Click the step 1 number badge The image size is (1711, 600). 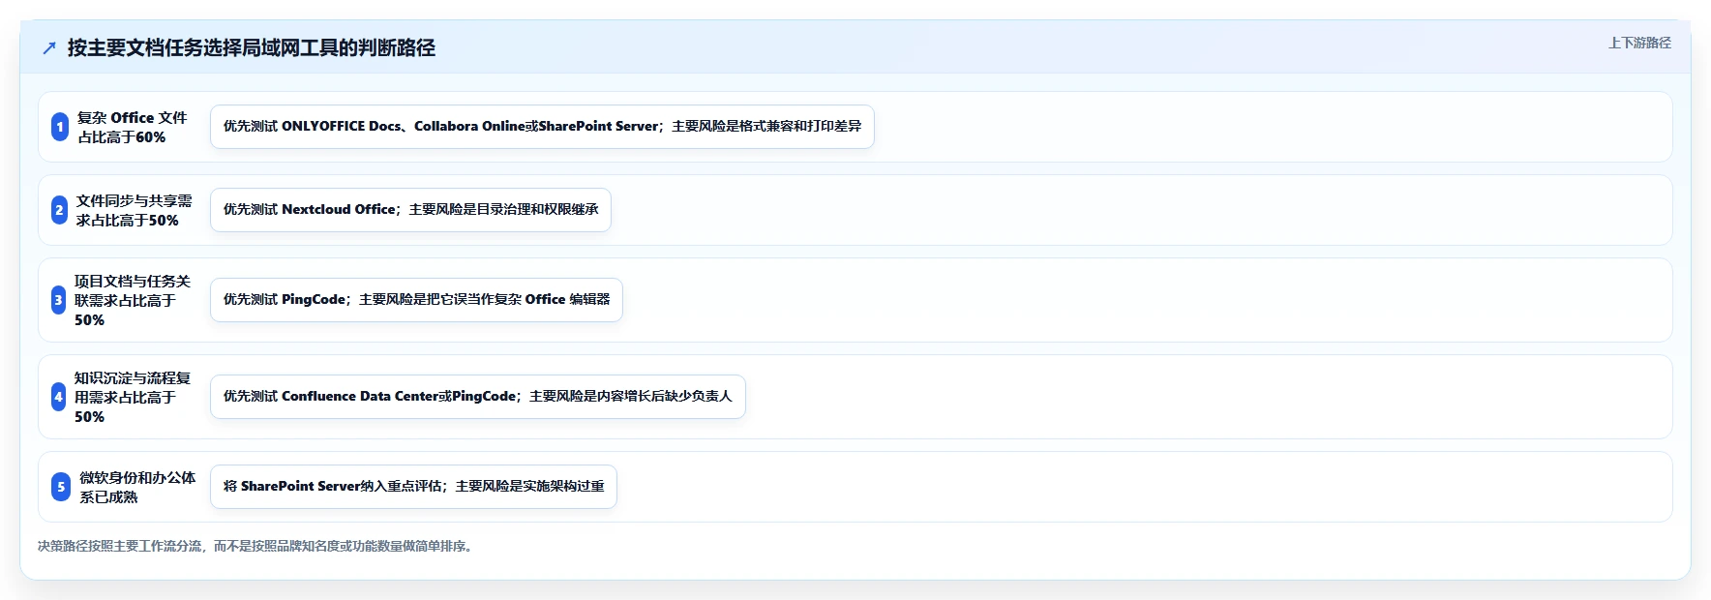click(60, 127)
